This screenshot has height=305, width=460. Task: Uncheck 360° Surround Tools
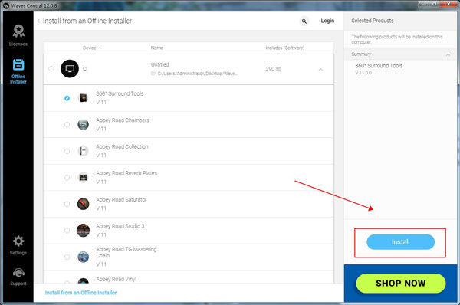click(67, 98)
